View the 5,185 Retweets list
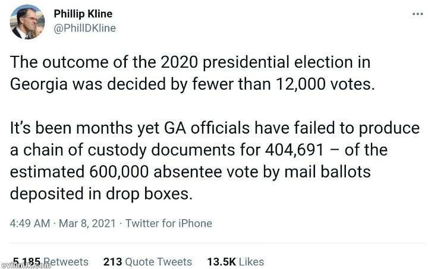Screen dimensions: 428x269 (x=51, y=261)
